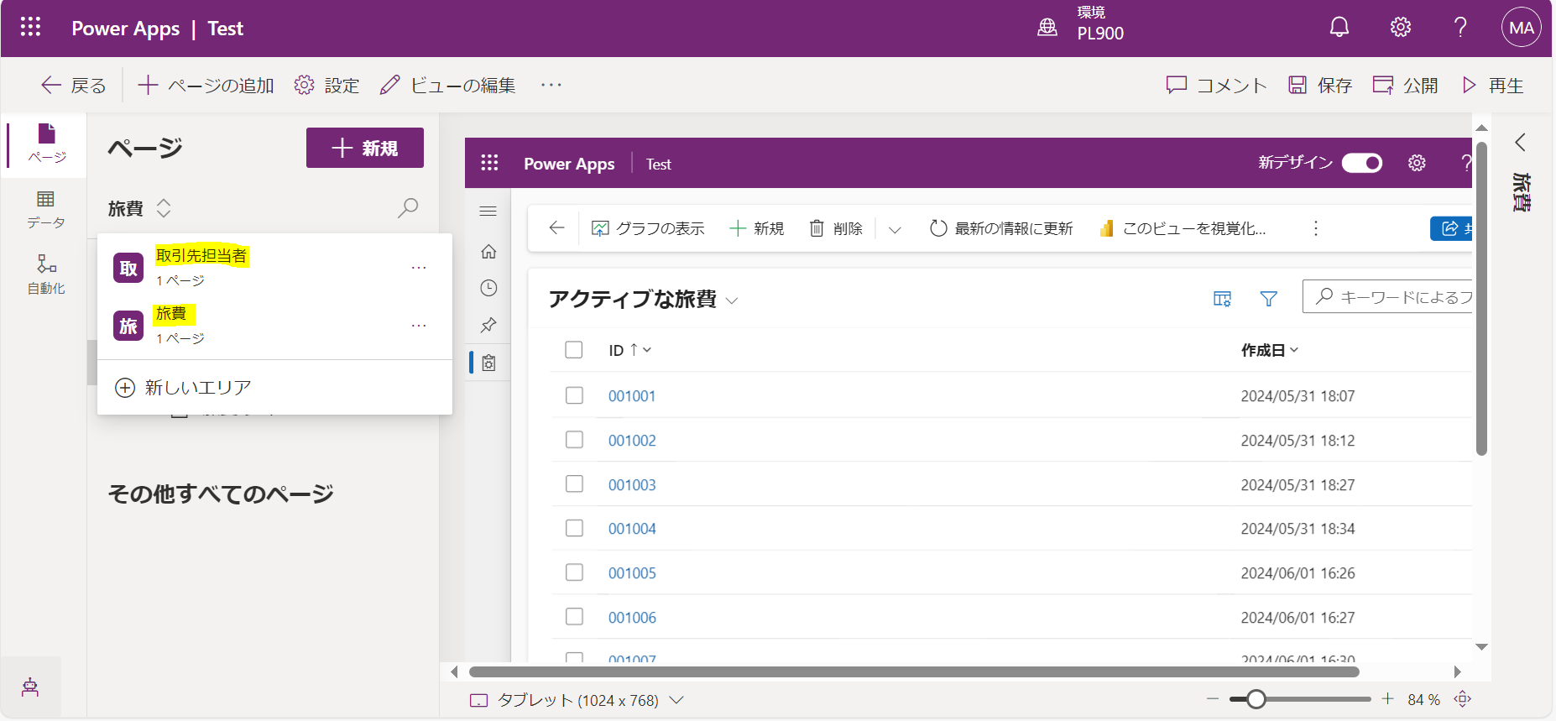Open the MA account avatar
1556x721 pixels.
1522,28
